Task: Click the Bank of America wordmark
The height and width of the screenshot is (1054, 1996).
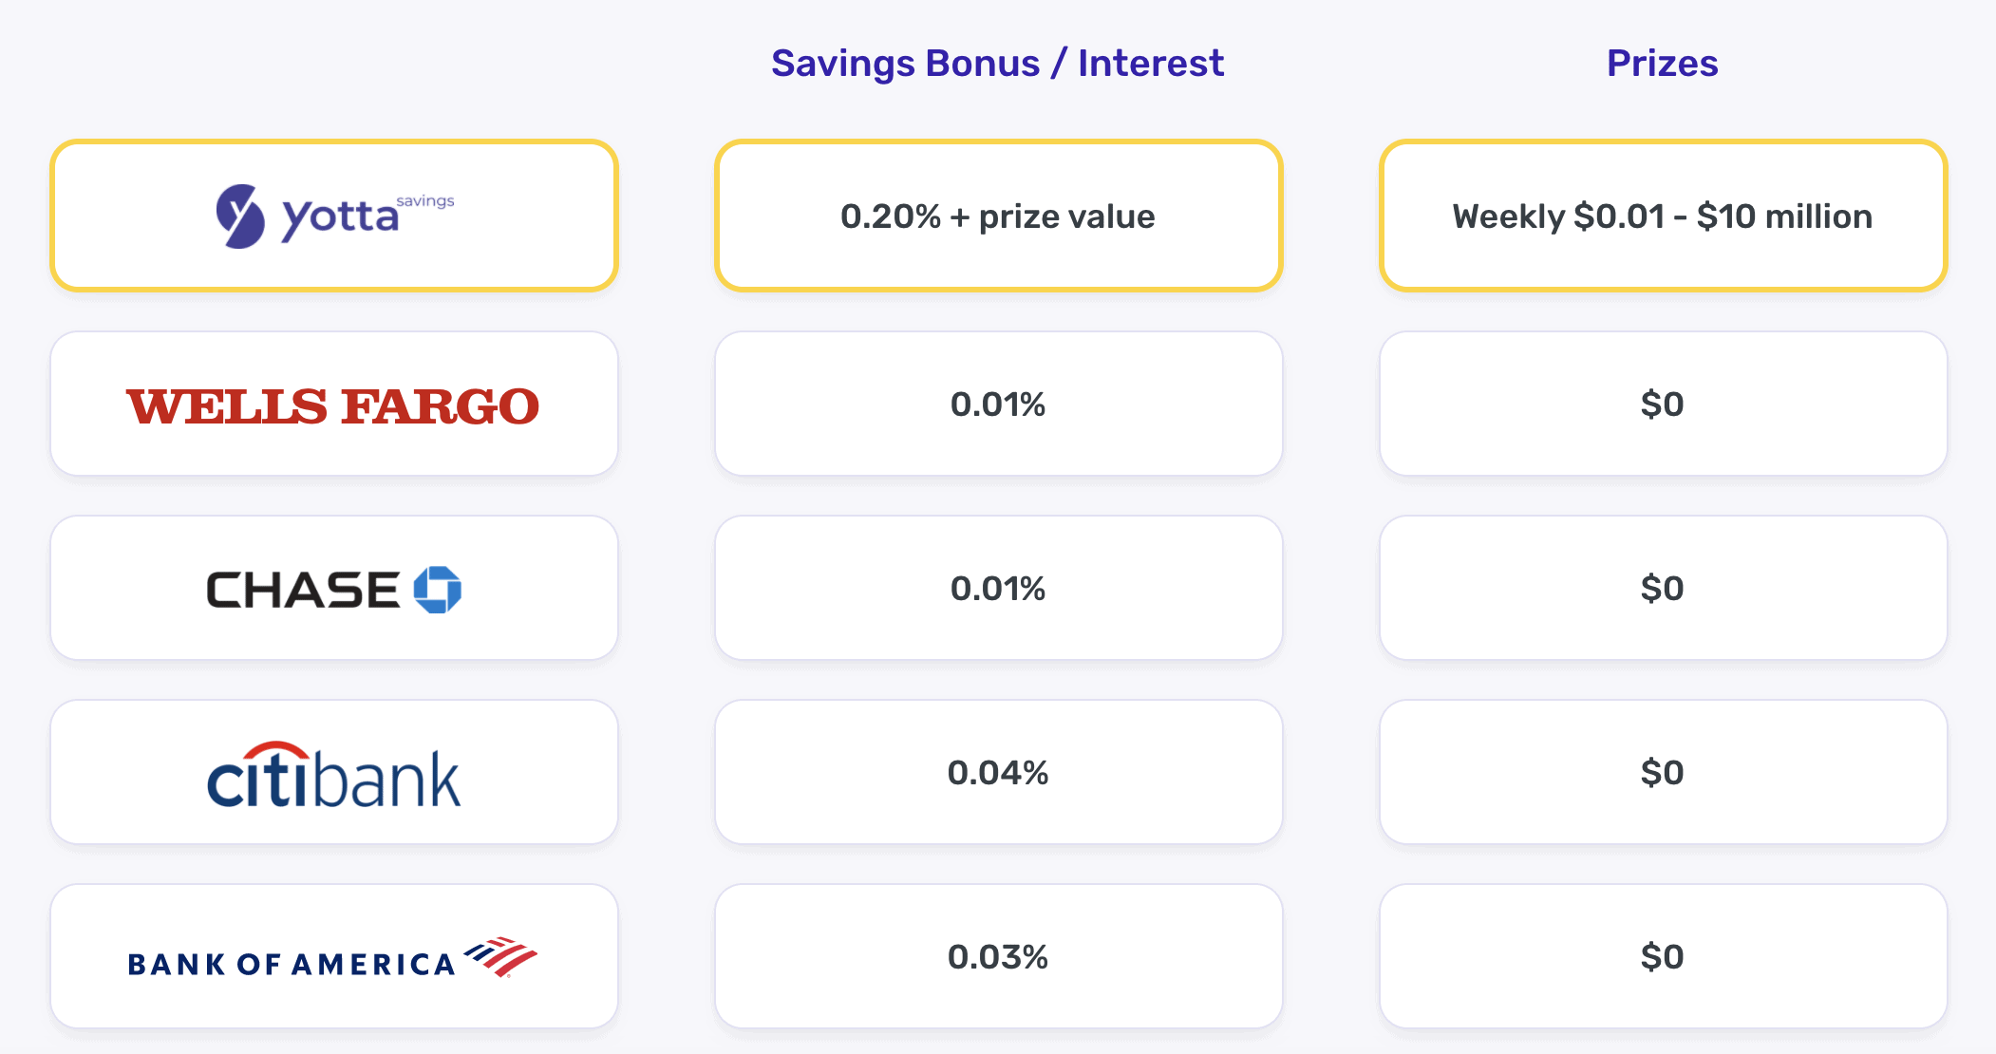Action: (x=292, y=965)
